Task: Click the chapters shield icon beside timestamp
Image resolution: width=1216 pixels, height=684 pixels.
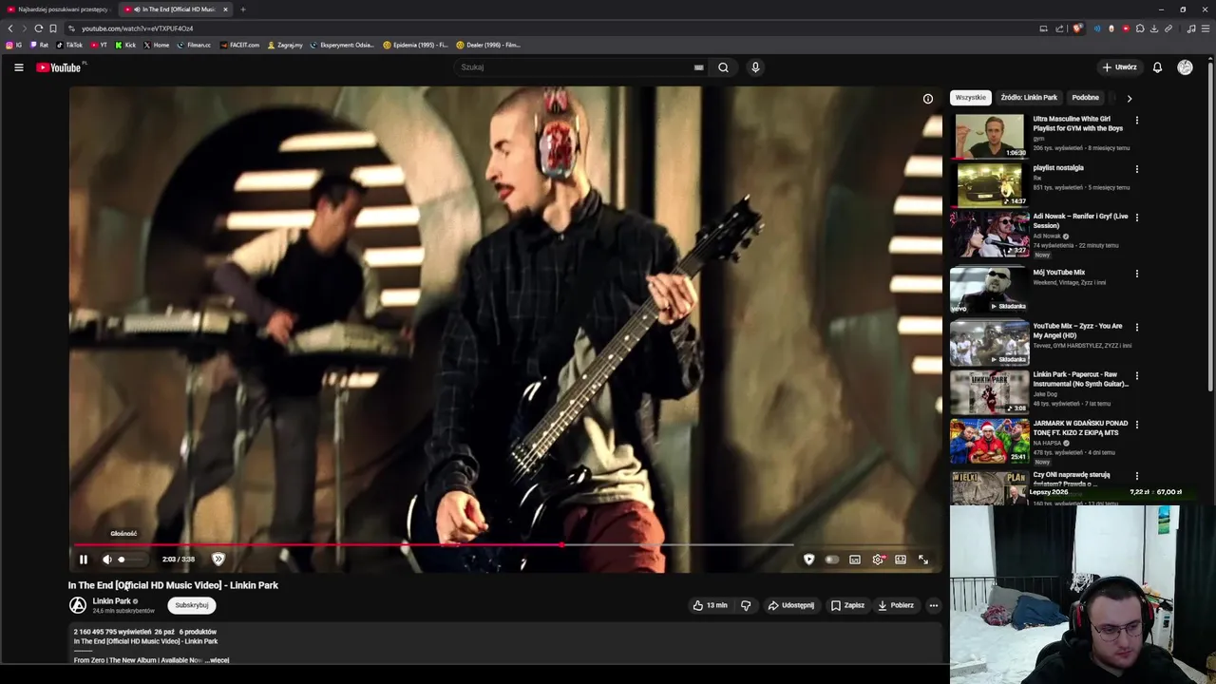Action: point(218,560)
